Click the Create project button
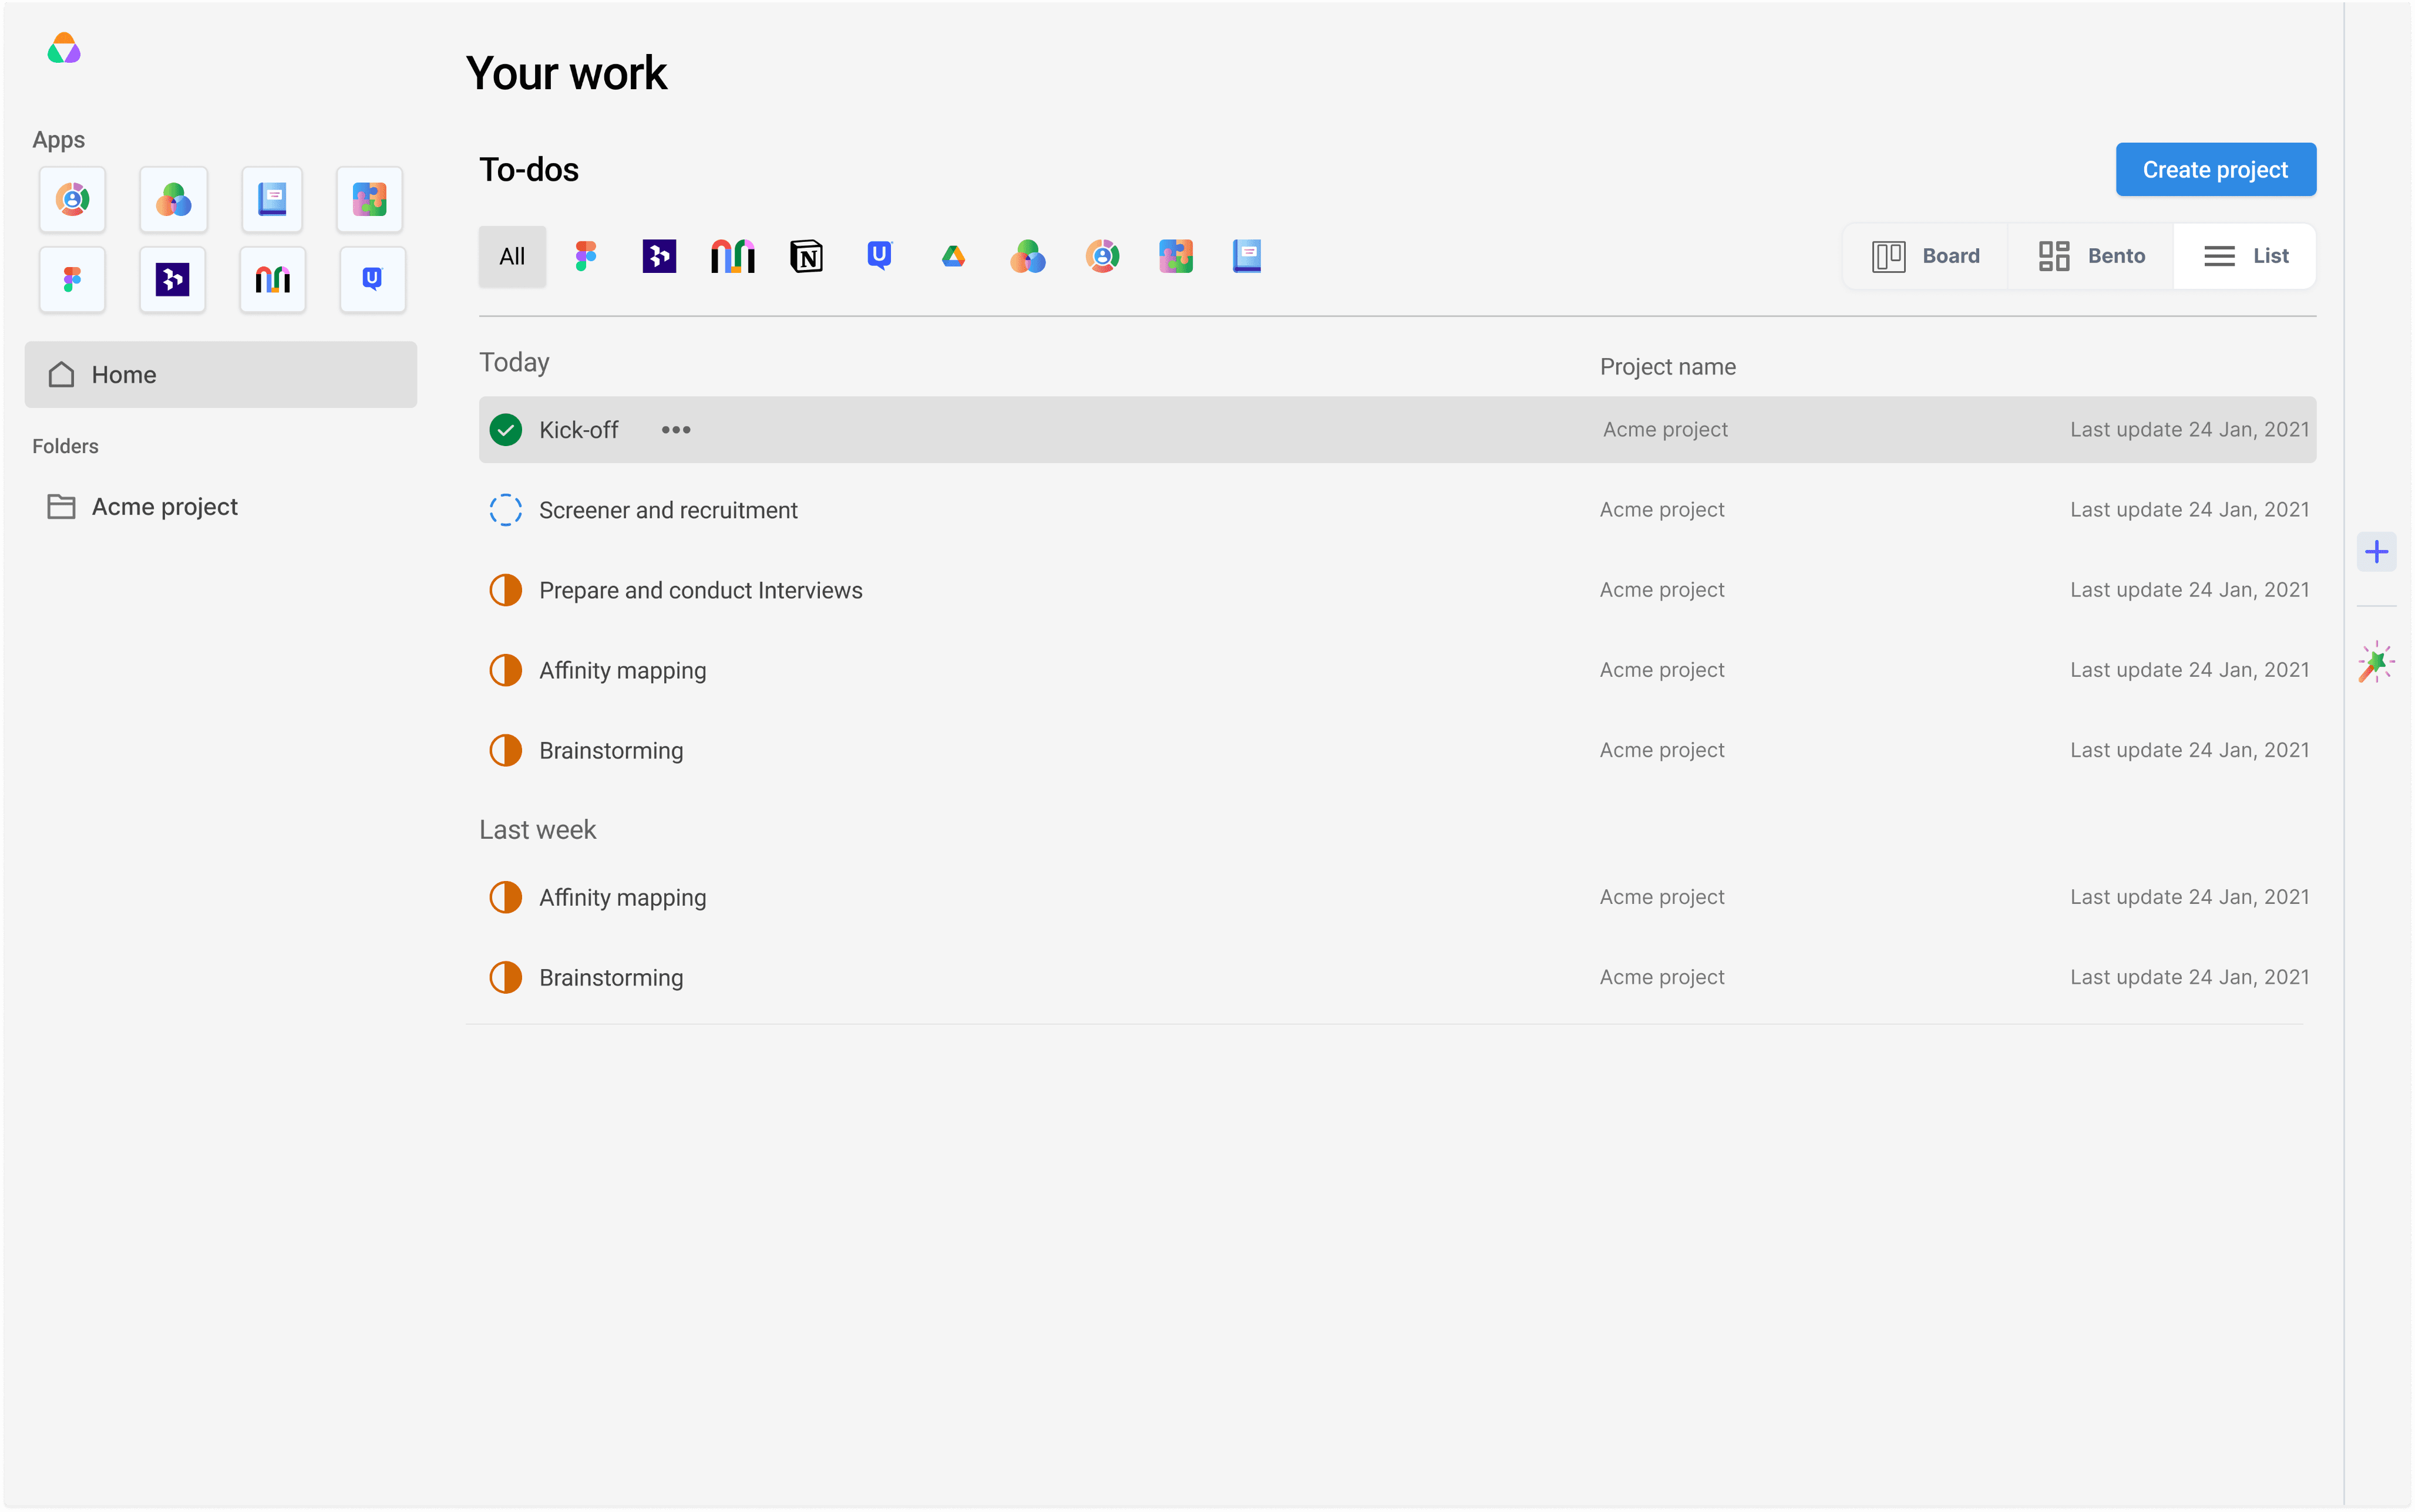 tap(2214, 169)
